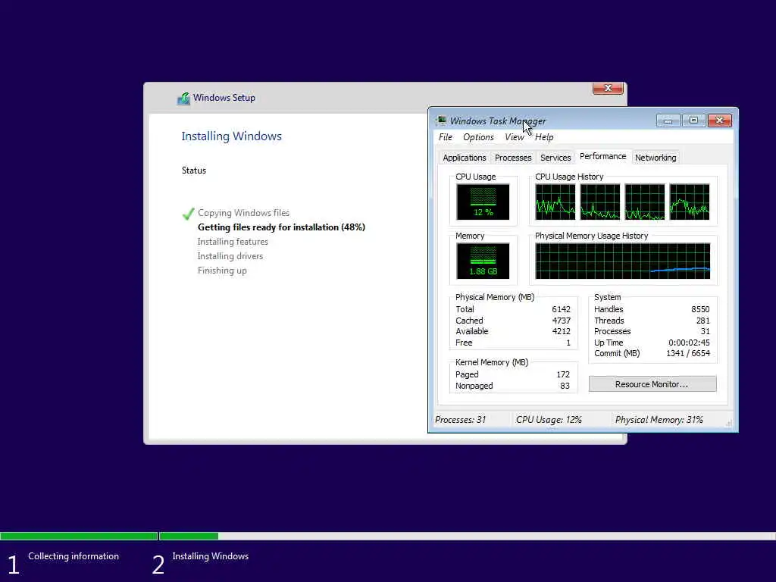
Task: Switch to the Services tab
Action: (555, 158)
